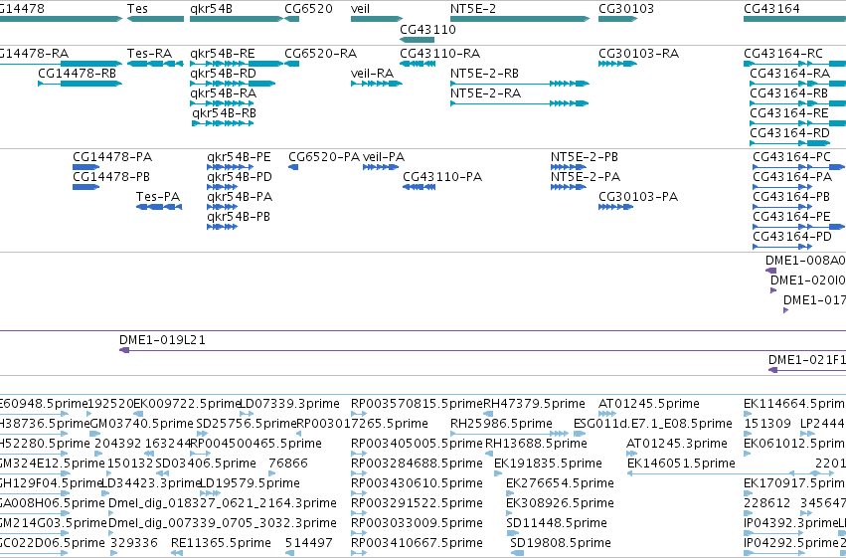
Task: Open the Tes-RA transcript label
Action: pyautogui.click(x=149, y=54)
